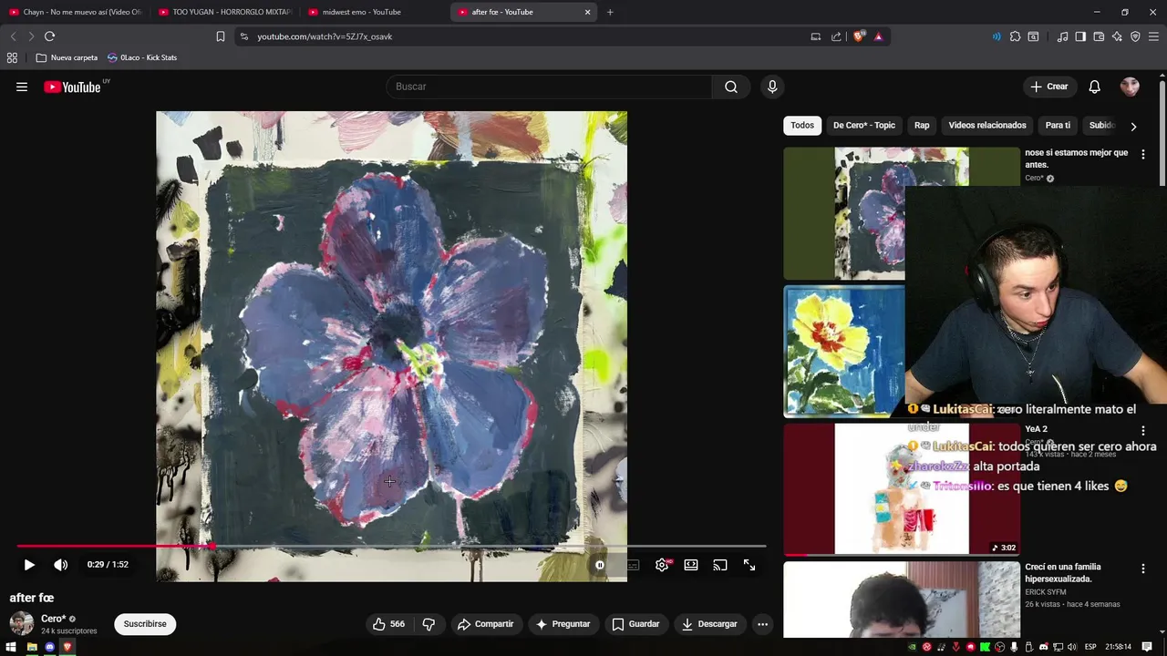Open options for 'Crecí en una familia' video

1143,569
